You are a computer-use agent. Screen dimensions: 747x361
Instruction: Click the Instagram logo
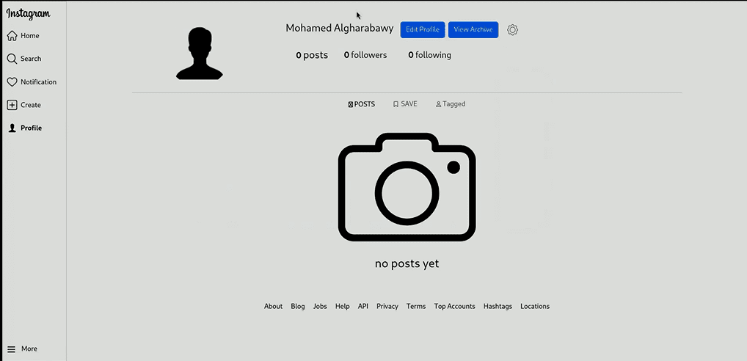tap(28, 14)
